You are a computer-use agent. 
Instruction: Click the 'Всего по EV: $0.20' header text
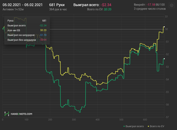click(99, 9)
